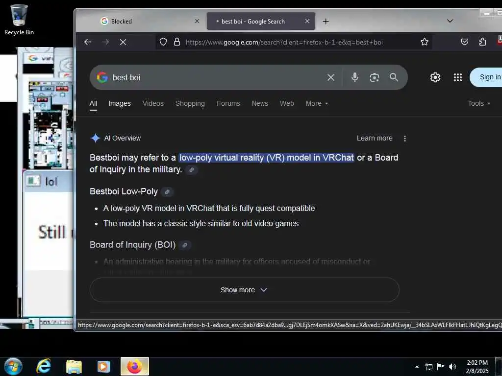Click the Bestboi Low-Poly heading
The height and width of the screenshot is (376, 502).
pos(124,191)
